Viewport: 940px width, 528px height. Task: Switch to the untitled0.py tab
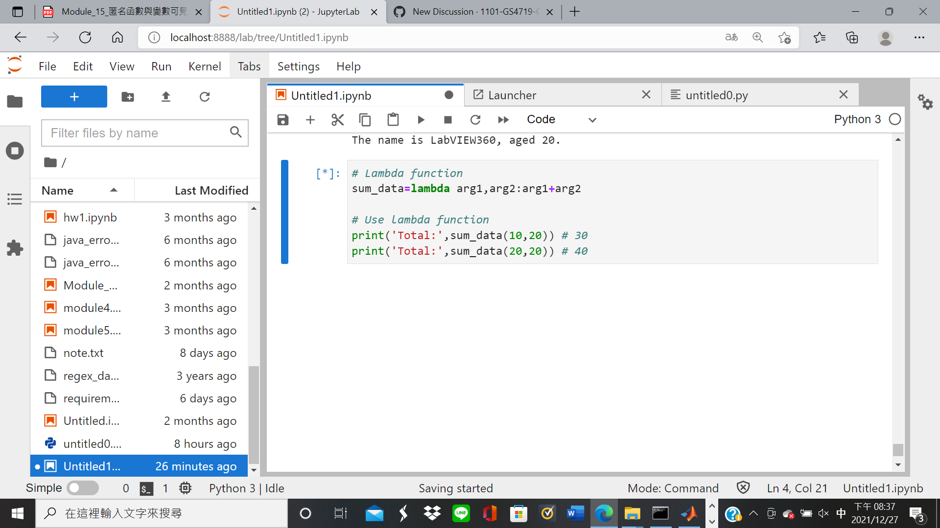(x=716, y=95)
